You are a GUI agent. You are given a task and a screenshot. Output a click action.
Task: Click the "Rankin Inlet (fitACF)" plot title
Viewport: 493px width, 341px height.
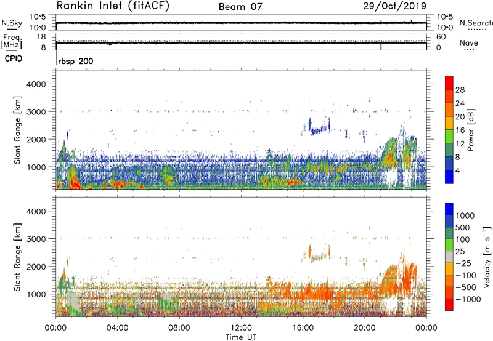[x=113, y=6]
